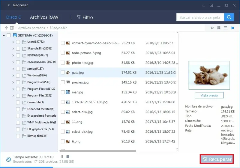The image size is (240, 168).
Task: Expand the es.easeus.com-2017.02 folder
Action: 13,62
